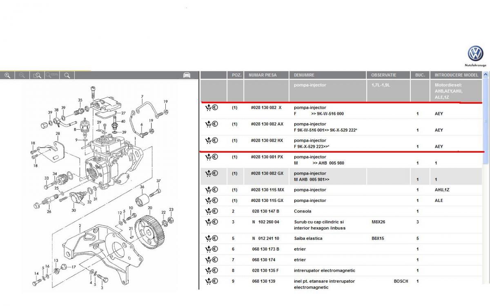Click the zoom in magnifier tool
Screen dimensions: 490x306
tap(7, 75)
